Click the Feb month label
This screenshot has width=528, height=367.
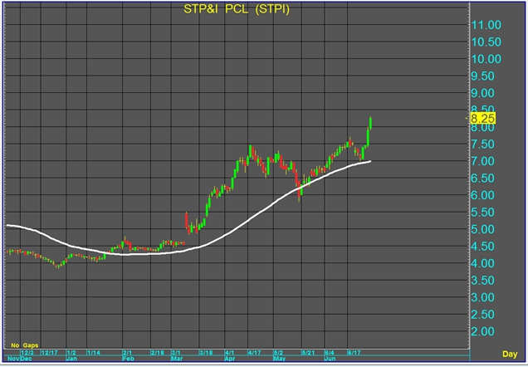(129, 359)
